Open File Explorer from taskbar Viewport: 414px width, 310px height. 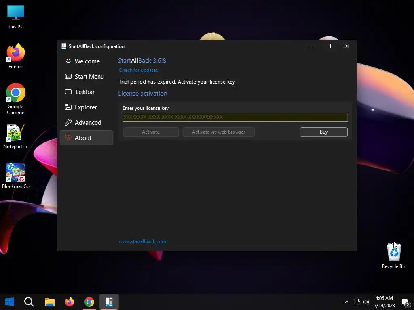(49, 302)
